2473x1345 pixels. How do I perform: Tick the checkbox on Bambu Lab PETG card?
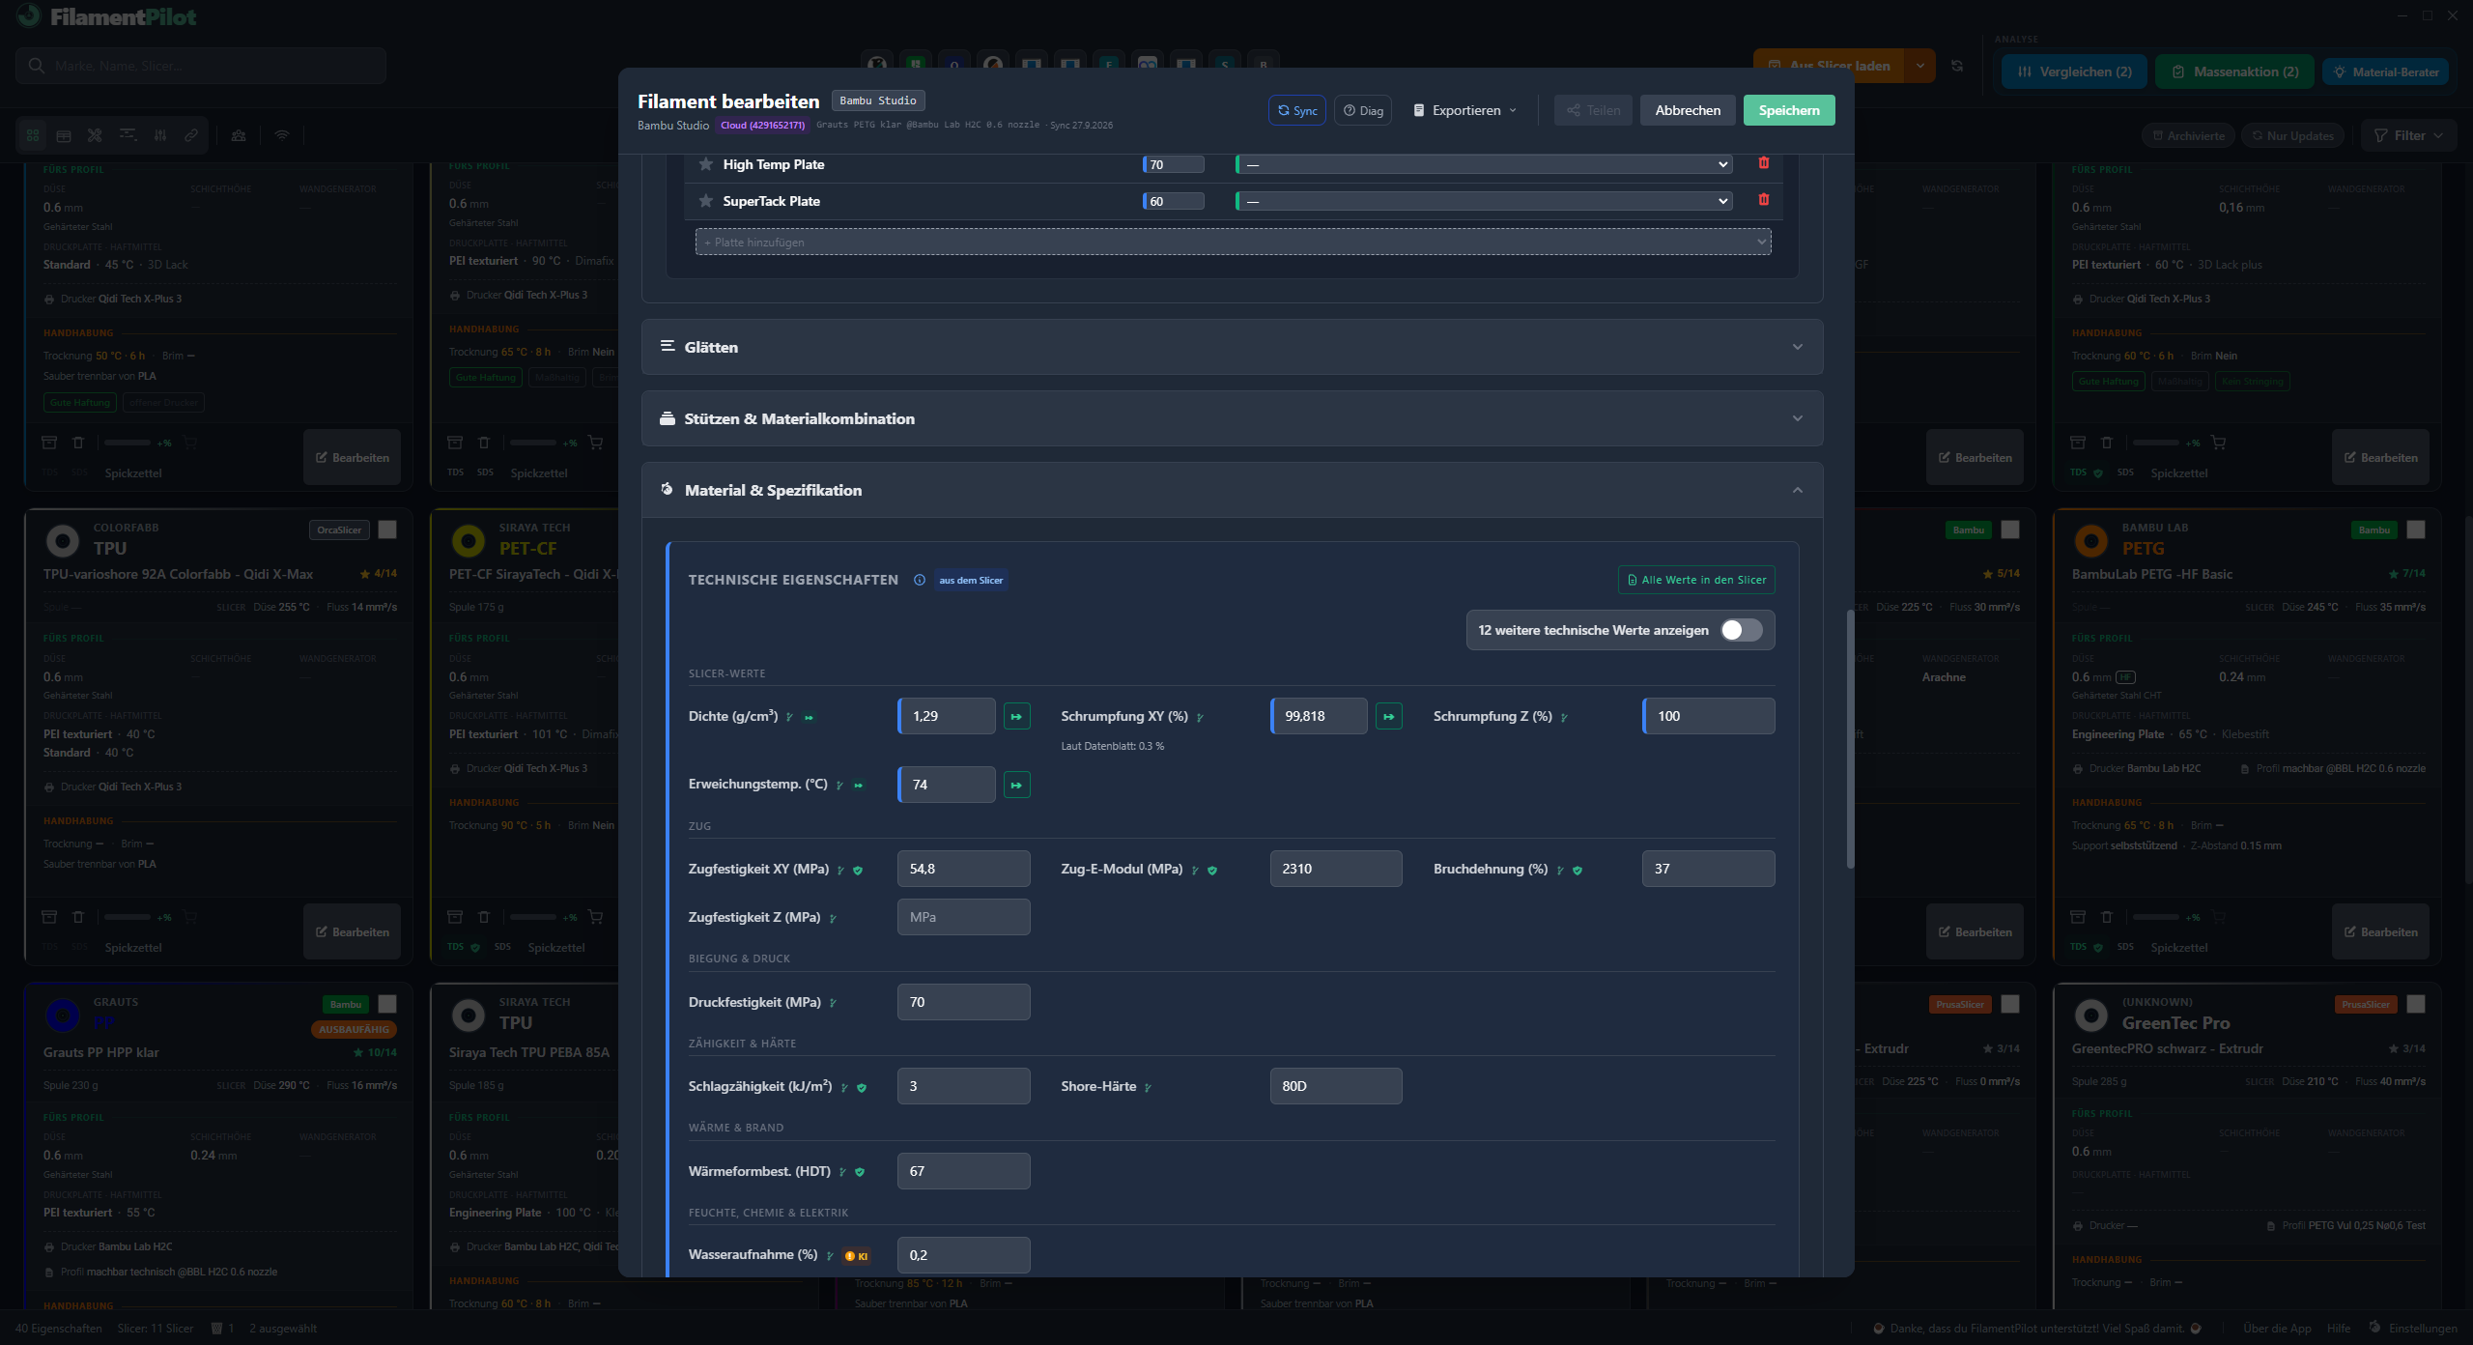click(x=2416, y=529)
